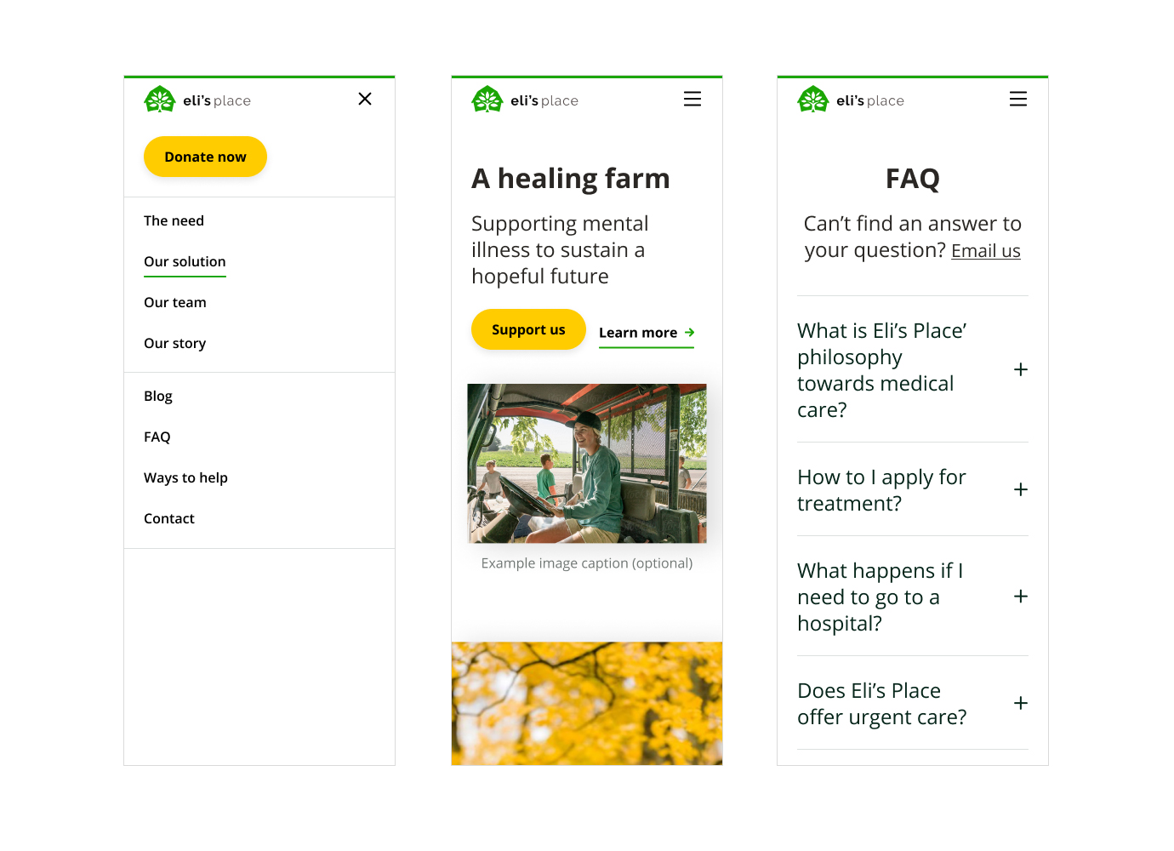
Task: Click the farm tractor photo
Action: pyautogui.click(x=587, y=463)
